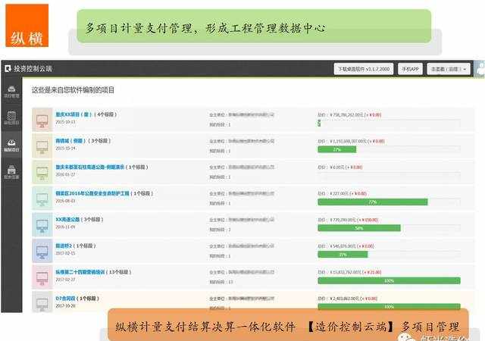Click the monitor icon beside XX高速公路

click(x=42, y=224)
